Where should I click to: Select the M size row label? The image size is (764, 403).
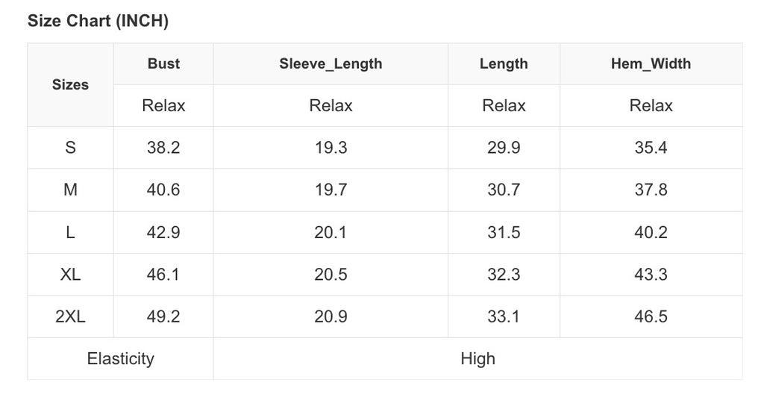click(x=70, y=190)
